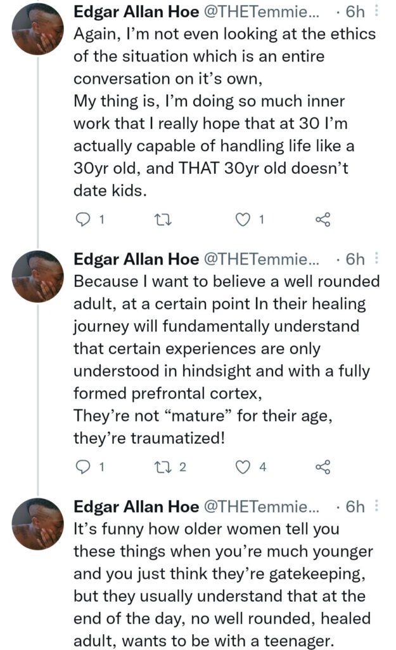Screen dimensions: 396x650
Task: Open the first tweet's profile picture
Action: click(x=38, y=28)
